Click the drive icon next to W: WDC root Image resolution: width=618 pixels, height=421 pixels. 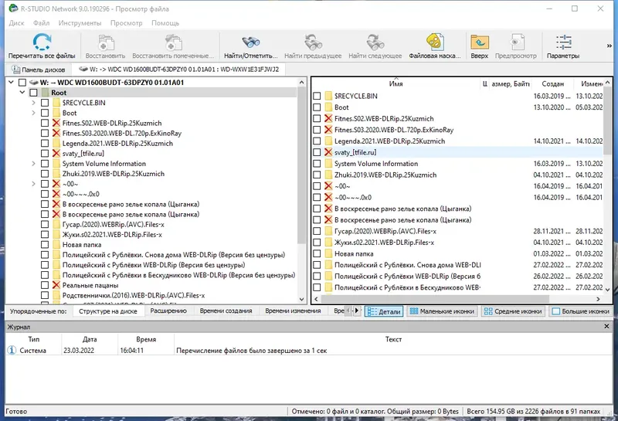point(34,83)
